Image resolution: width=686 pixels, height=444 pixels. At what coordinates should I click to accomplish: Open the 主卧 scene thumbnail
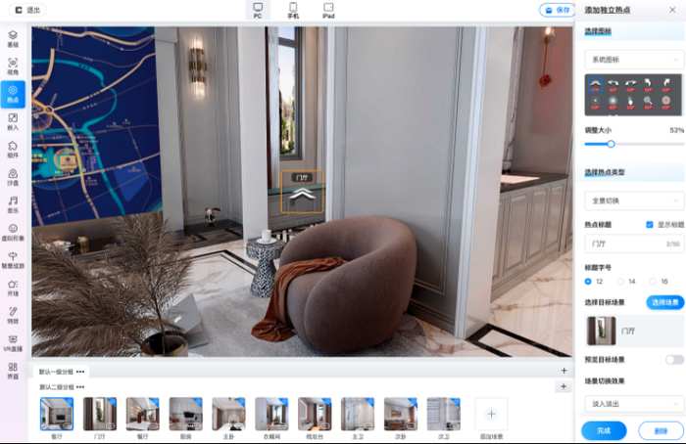[x=228, y=414]
